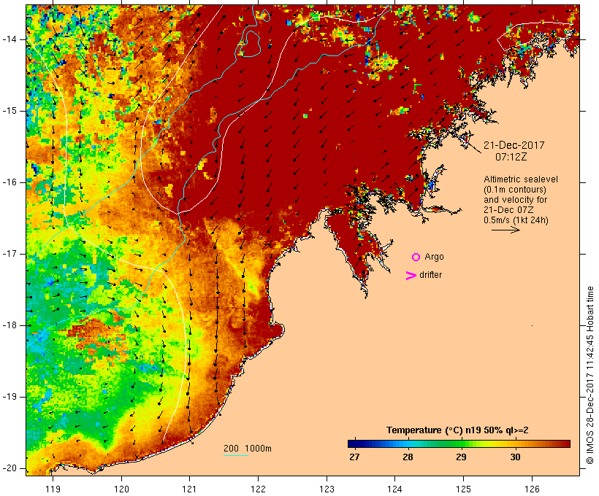Click the magenta drifter arrowhead symbol
Viewport: 599px width, 496px height.
click(411, 276)
